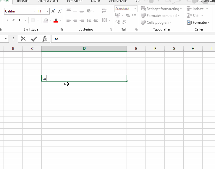Viewport: 215px width, 169px height.
Task: Confirm the entry with the checkmark icon
Action: tap(34, 39)
